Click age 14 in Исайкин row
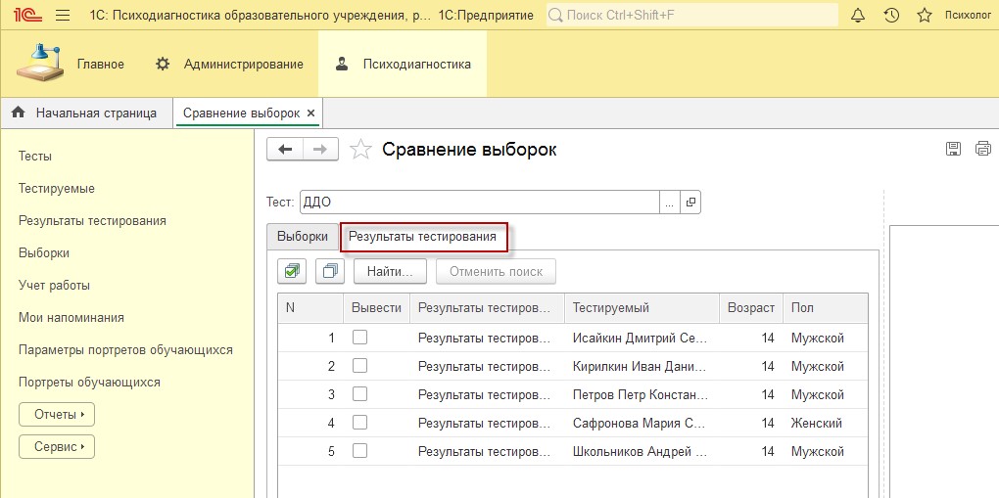The height and width of the screenshot is (498, 999). [x=768, y=338]
